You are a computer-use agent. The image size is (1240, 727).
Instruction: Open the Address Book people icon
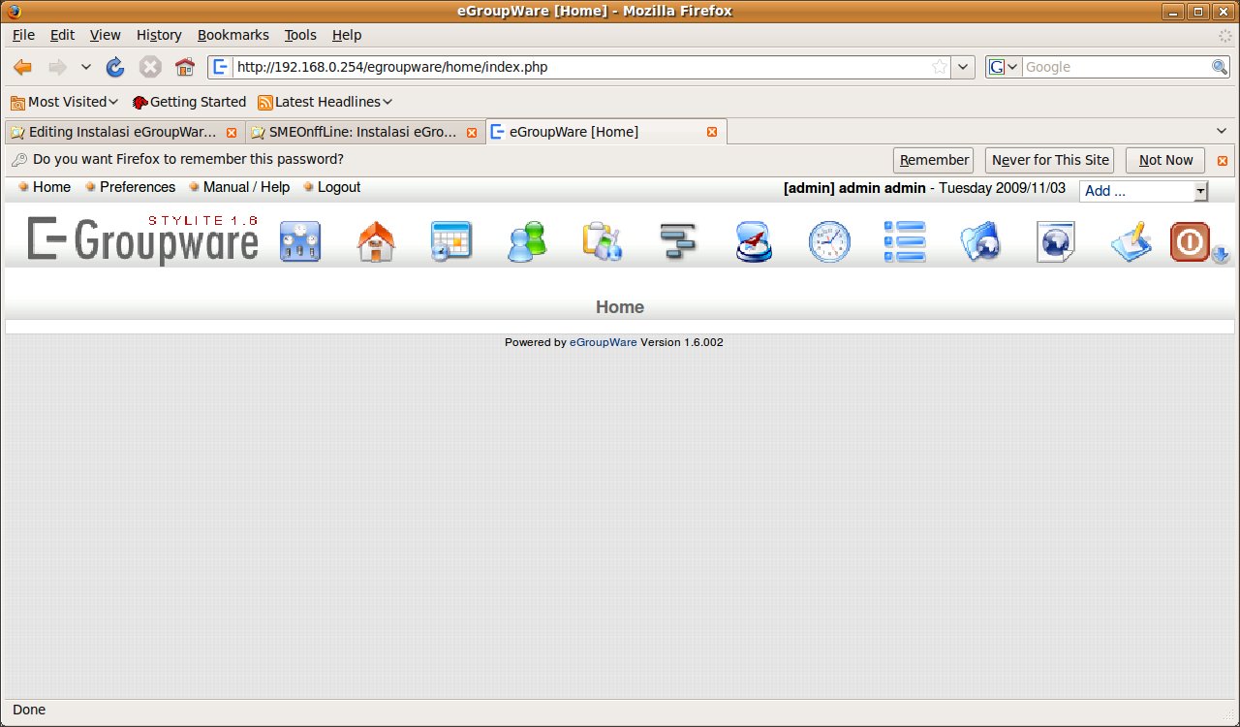click(527, 241)
